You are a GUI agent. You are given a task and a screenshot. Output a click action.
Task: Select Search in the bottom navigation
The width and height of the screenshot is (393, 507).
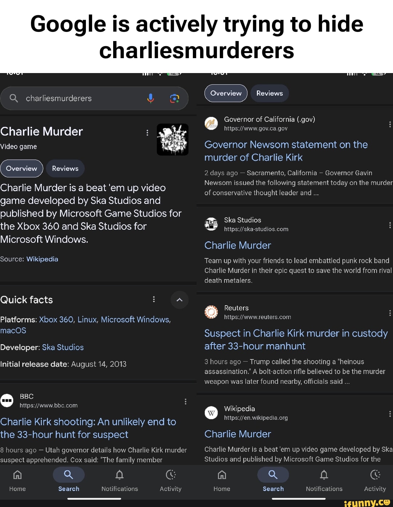(68, 480)
